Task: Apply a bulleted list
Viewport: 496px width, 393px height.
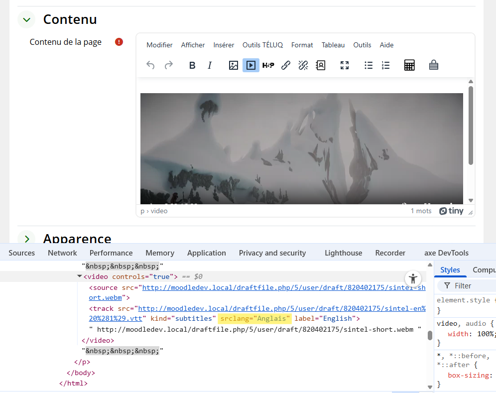Action: pyautogui.click(x=369, y=65)
